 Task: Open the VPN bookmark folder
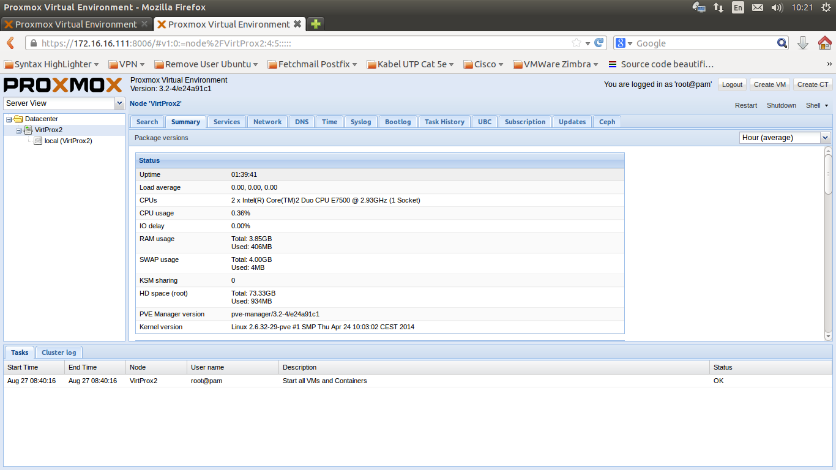tap(127, 64)
